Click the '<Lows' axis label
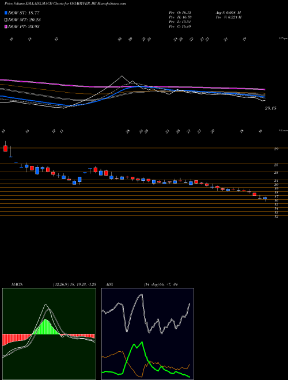This screenshot has height=380, width=288. [283, 130]
